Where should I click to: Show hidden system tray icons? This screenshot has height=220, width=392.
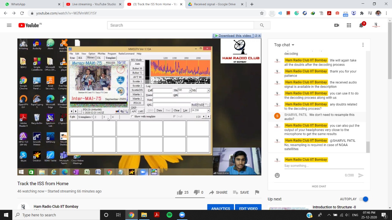pyautogui.click(x=329, y=215)
